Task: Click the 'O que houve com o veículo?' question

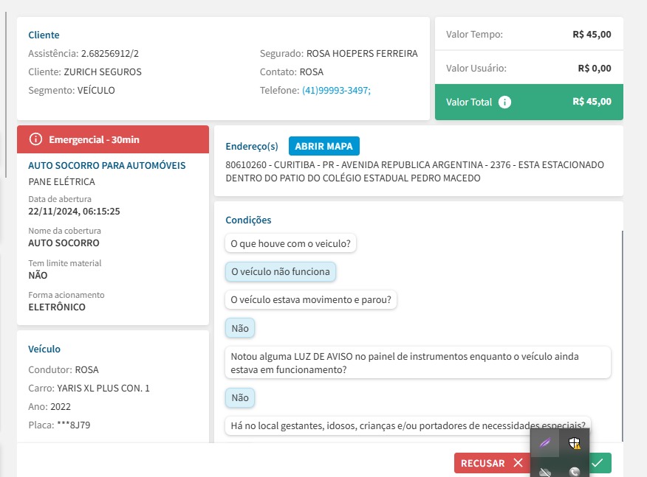Action: [290, 243]
